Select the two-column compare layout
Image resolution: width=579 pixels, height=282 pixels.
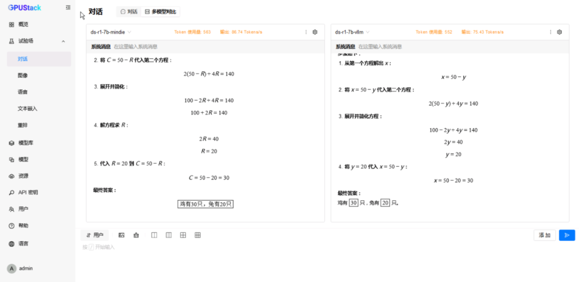click(x=154, y=235)
